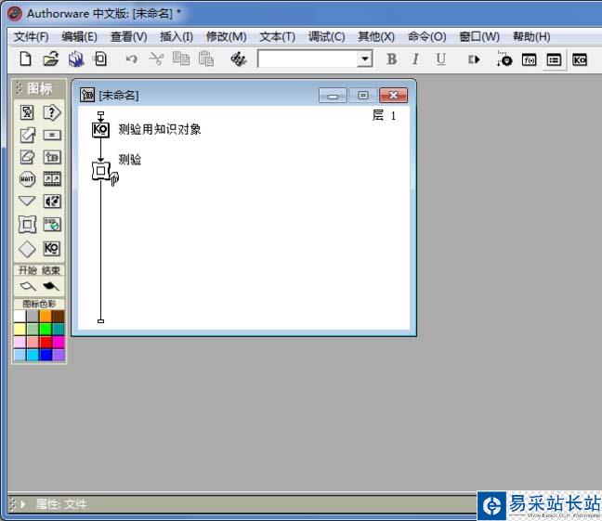Open the Variables window icon
Image resolution: width=602 pixels, height=521 pixels.
(x=554, y=59)
